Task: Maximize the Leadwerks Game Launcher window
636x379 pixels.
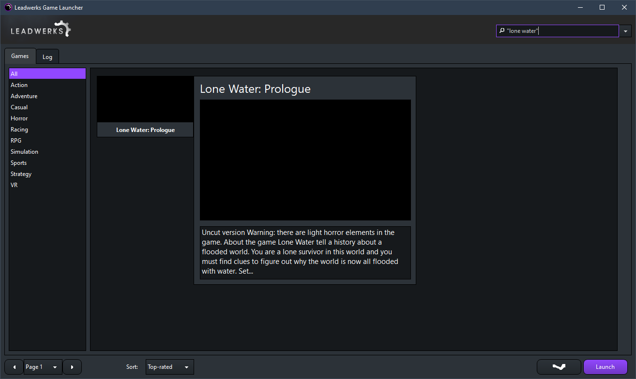Action: [x=602, y=7]
